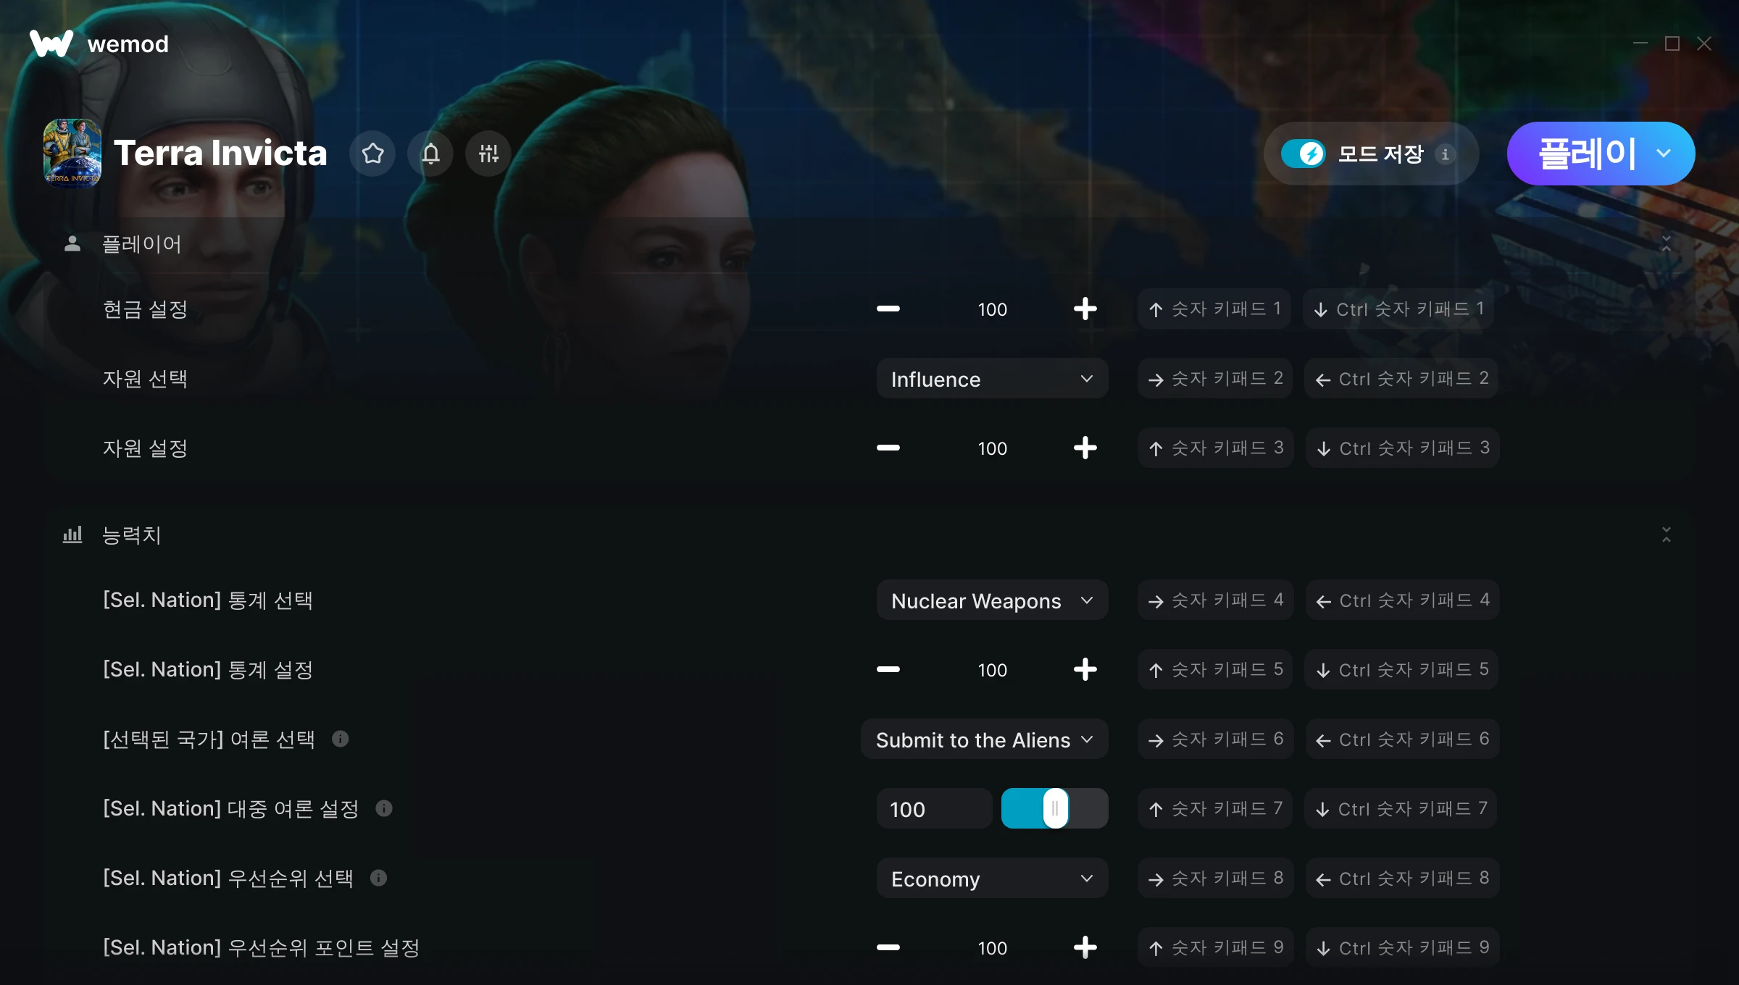
Task: Open the Submit to the Aliens dropdown
Action: 985,739
